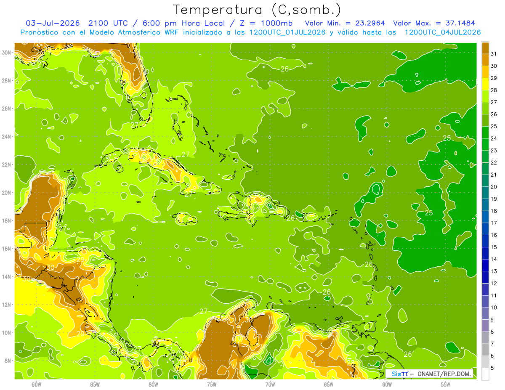Select the legend swatch between 24 and 25

tap(485, 133)
